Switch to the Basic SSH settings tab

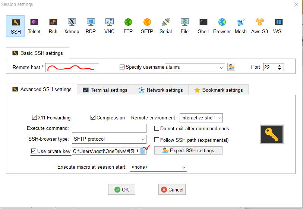pyautogui.click(x=38, y=53)
